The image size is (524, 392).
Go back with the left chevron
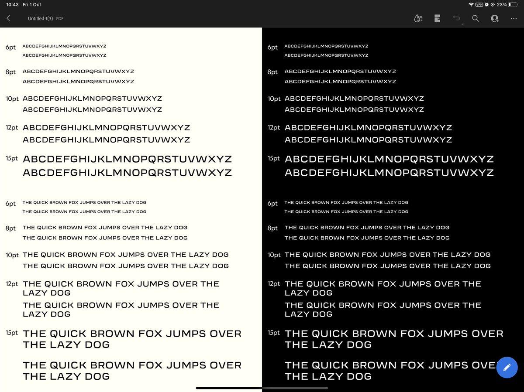(x=8, y=18)
